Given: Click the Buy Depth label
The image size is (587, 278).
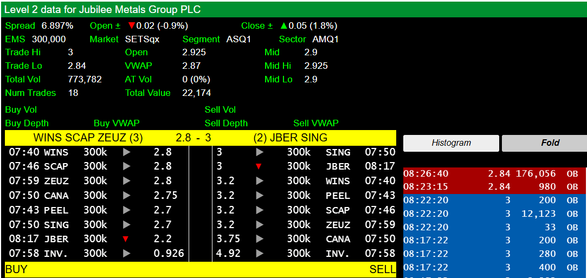Looking at the screenshot, I should (27, 123).
